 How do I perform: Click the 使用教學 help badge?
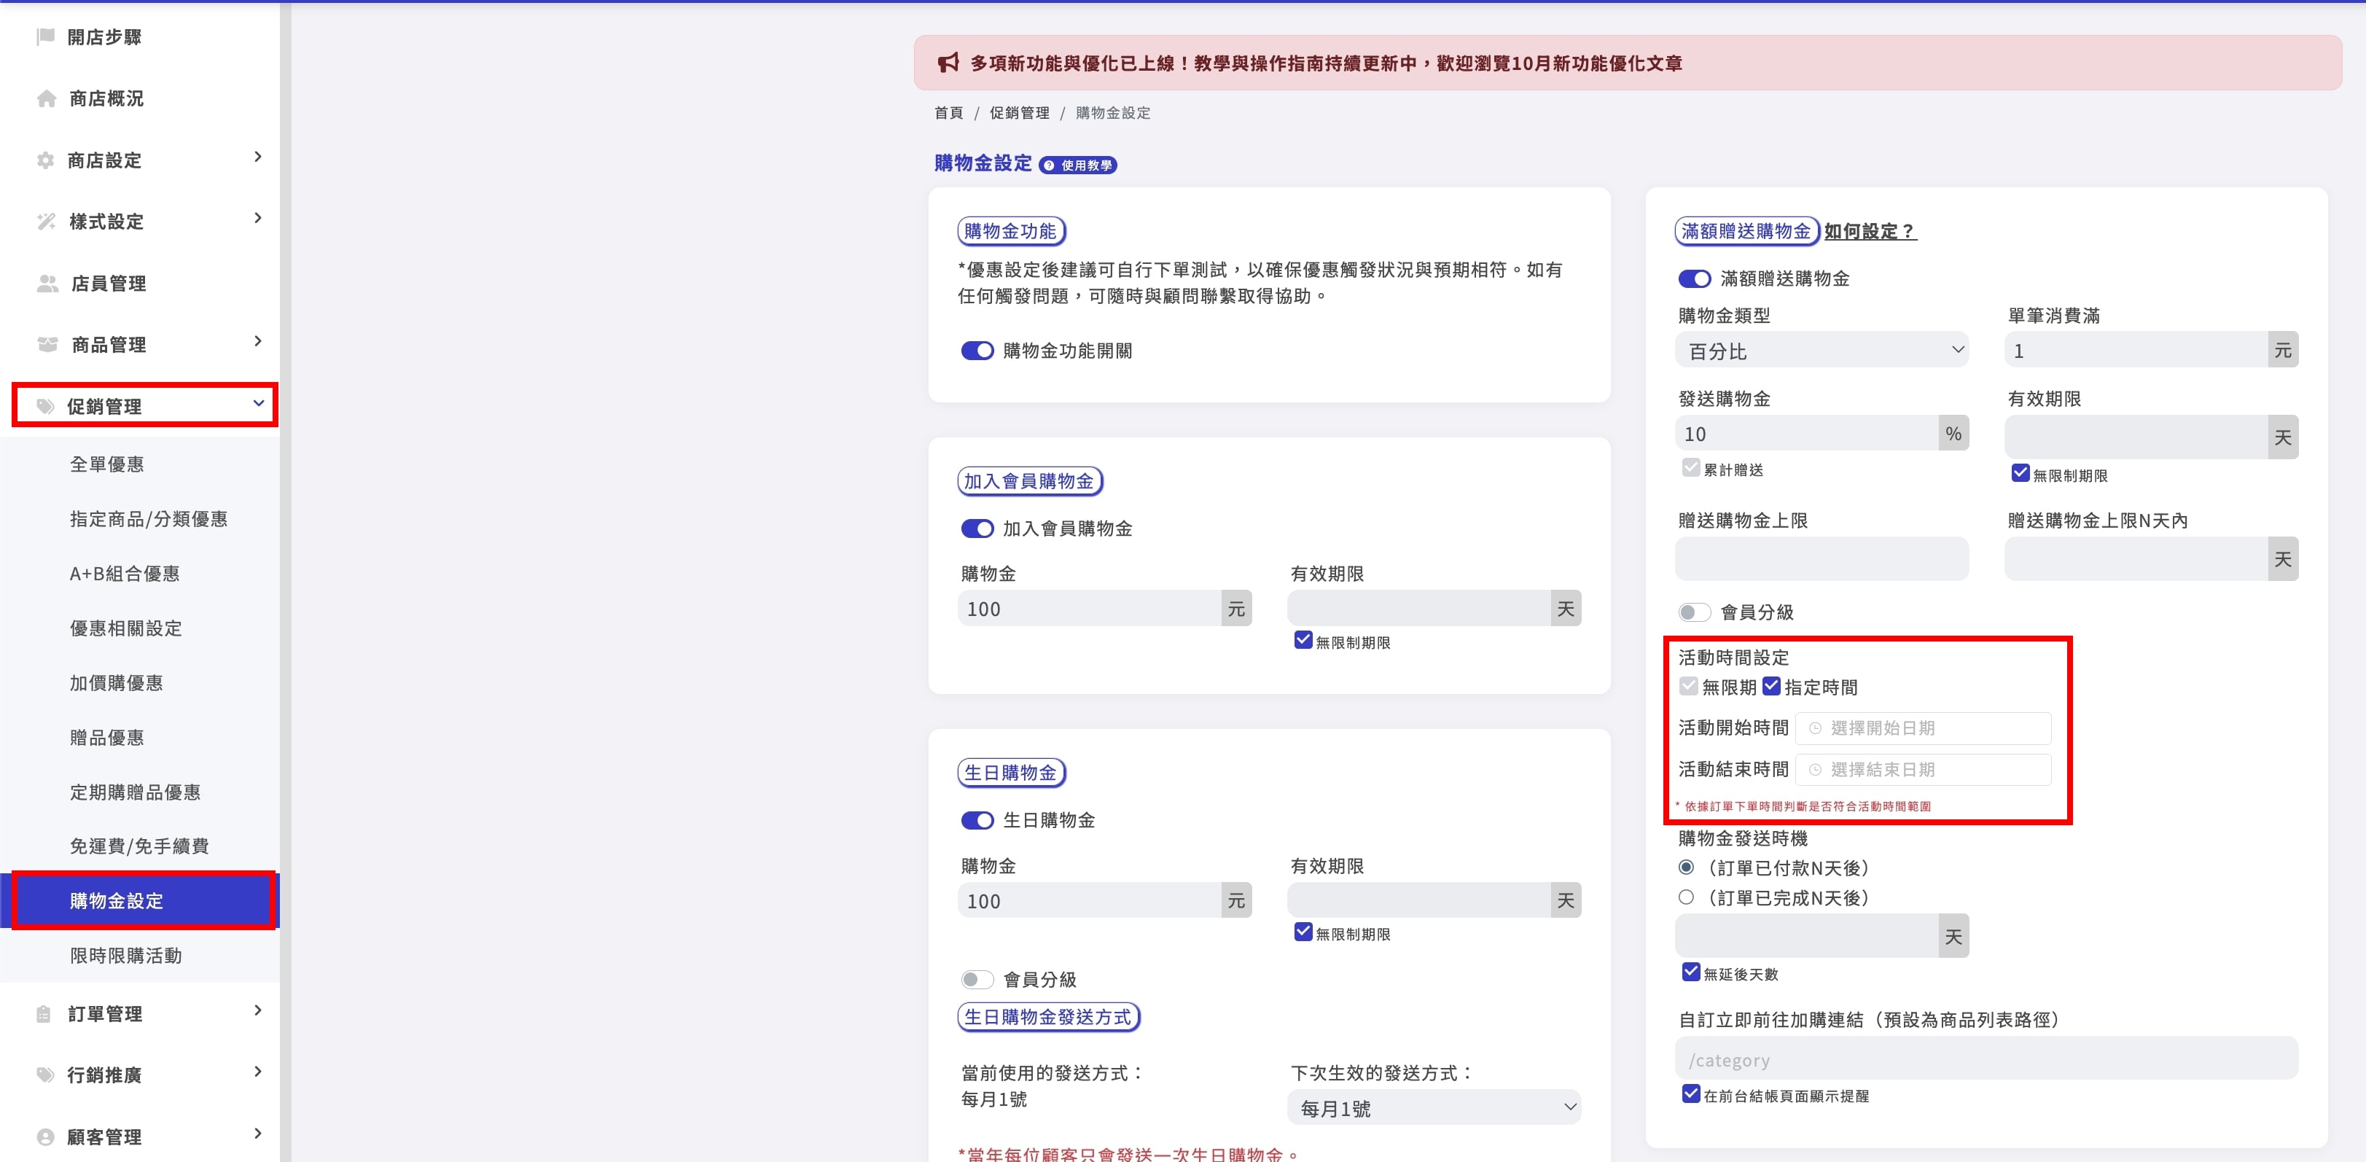coord(1077,165)
